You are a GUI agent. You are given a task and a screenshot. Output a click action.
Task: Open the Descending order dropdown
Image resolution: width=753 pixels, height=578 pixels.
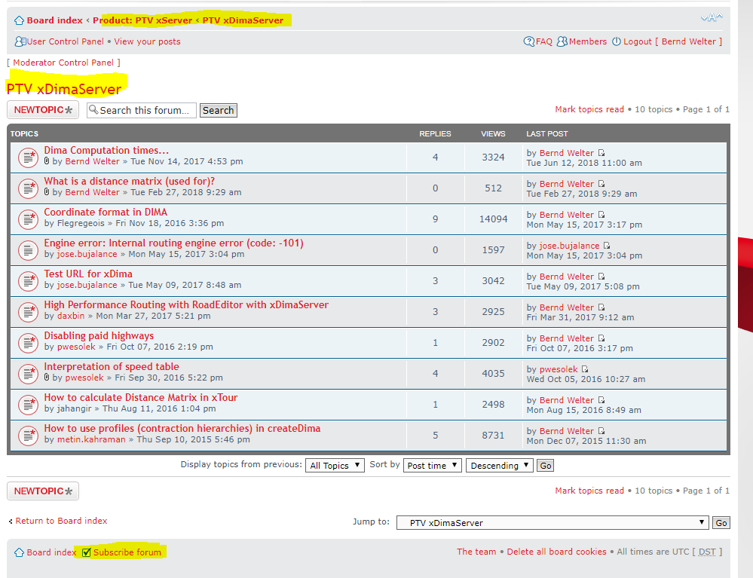pos(500,466)
